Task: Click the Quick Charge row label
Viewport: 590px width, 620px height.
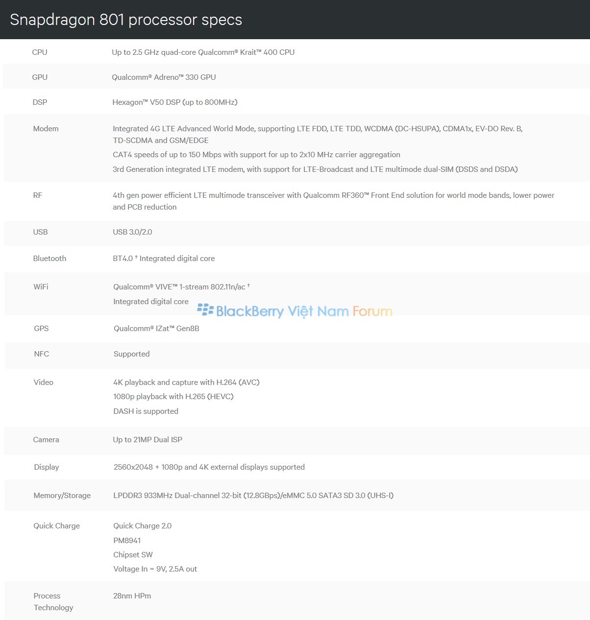Action: click(56, 526)
